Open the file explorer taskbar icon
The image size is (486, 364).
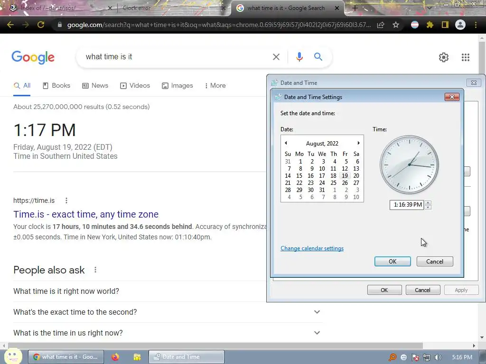(137, 357)
